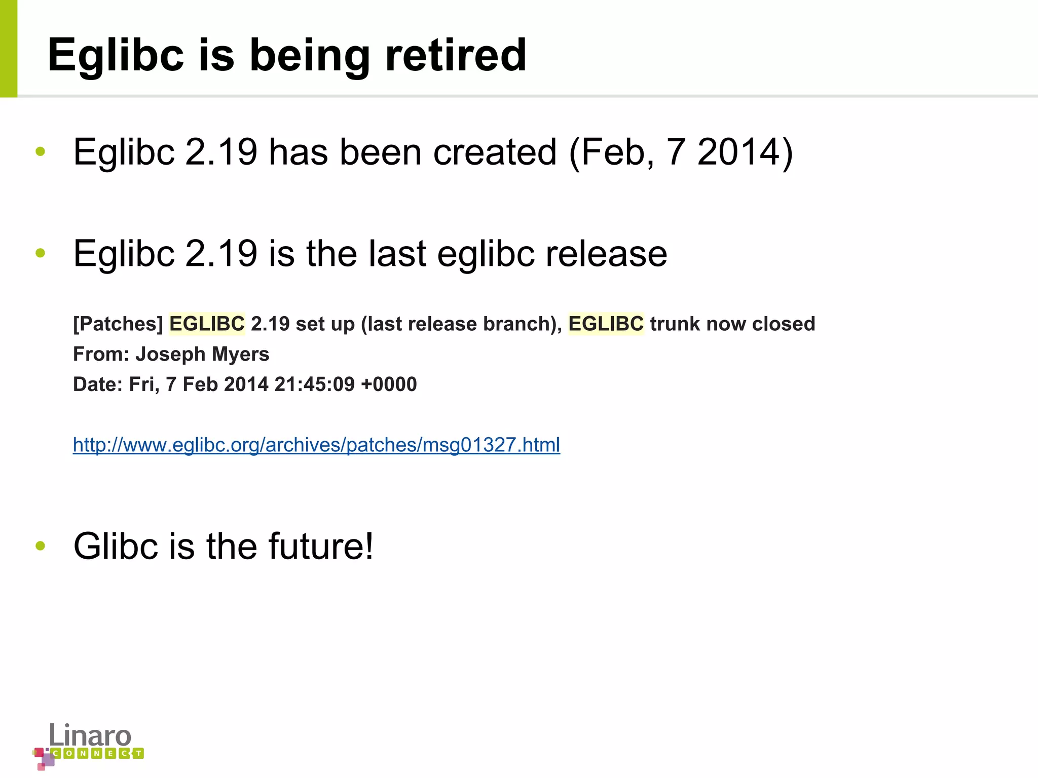Select the first highlighted EGLIBC word
This screenshot has height=778, width=1038.
[x=207, y=324]
